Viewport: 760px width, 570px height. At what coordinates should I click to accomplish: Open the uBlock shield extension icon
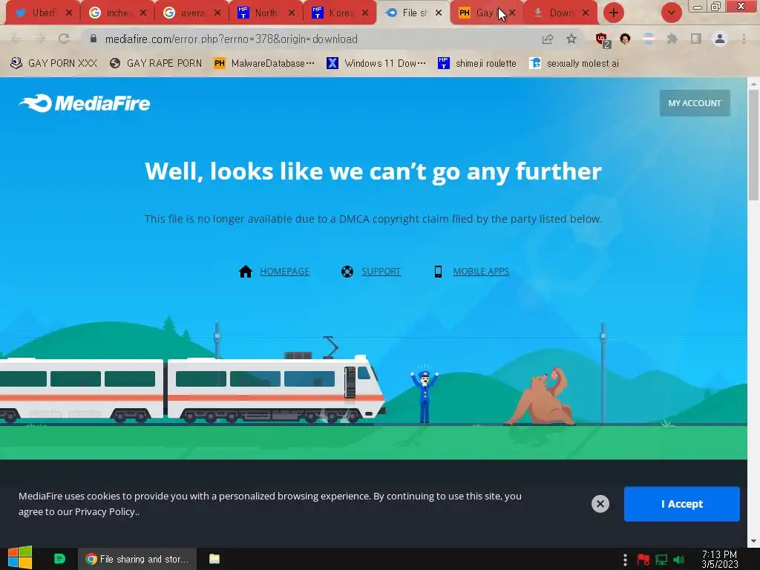pos(602,39)
